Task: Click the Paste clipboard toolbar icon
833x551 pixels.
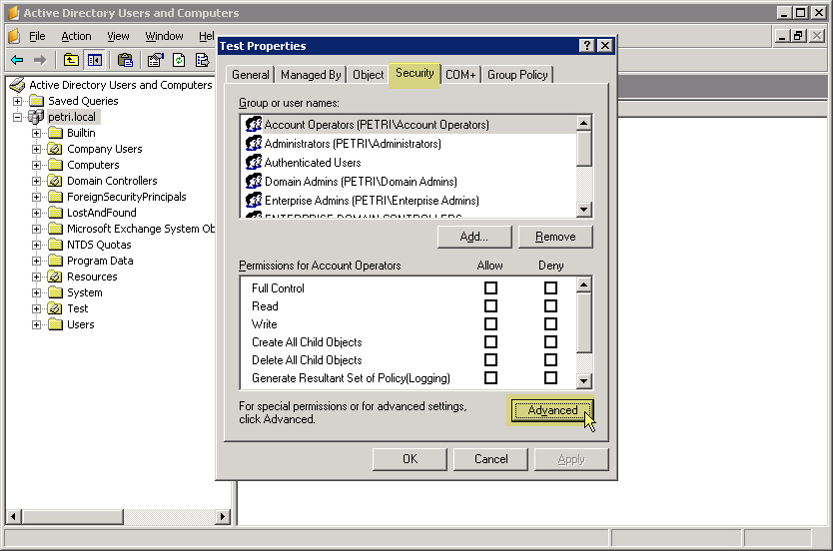Action: click(x=125, y=60)
